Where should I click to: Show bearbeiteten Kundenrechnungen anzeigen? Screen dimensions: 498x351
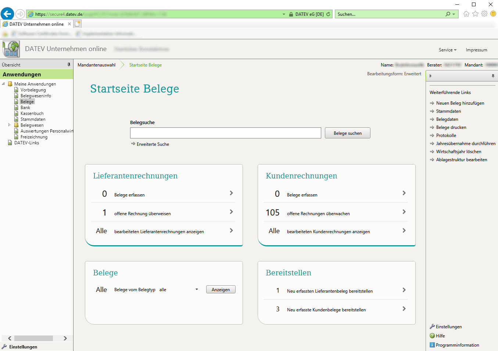pyautogui.click(x=336, y=231)
